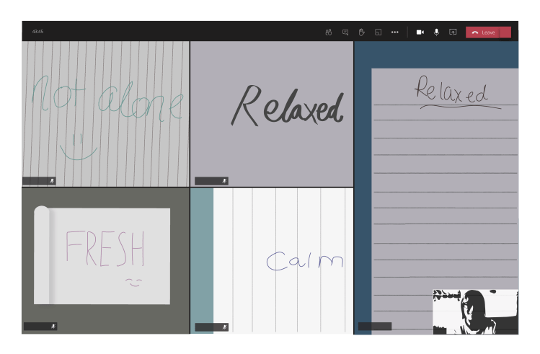The image size is (540, 354).
Task: Raise your hand in the meeting
Action: [361, 32]
